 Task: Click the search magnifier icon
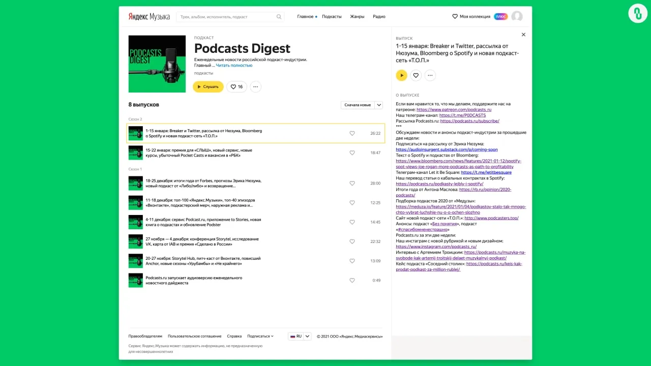[x=279, y=17]
